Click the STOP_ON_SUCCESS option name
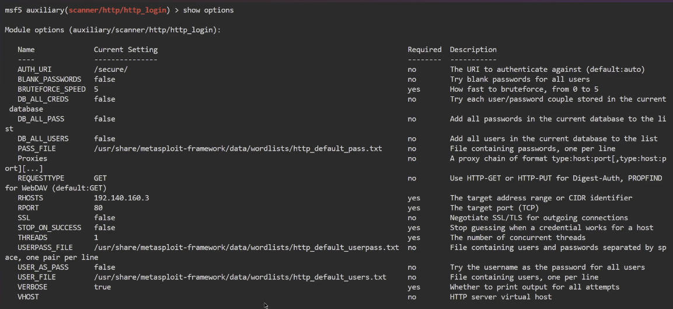Viewport: 673px width, 309px height. coord(49,228)
